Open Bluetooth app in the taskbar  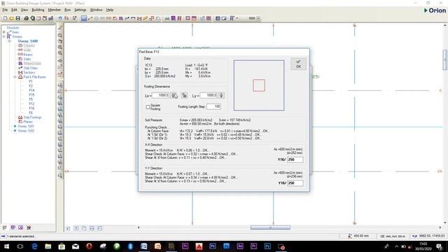(x=130, y=246)
